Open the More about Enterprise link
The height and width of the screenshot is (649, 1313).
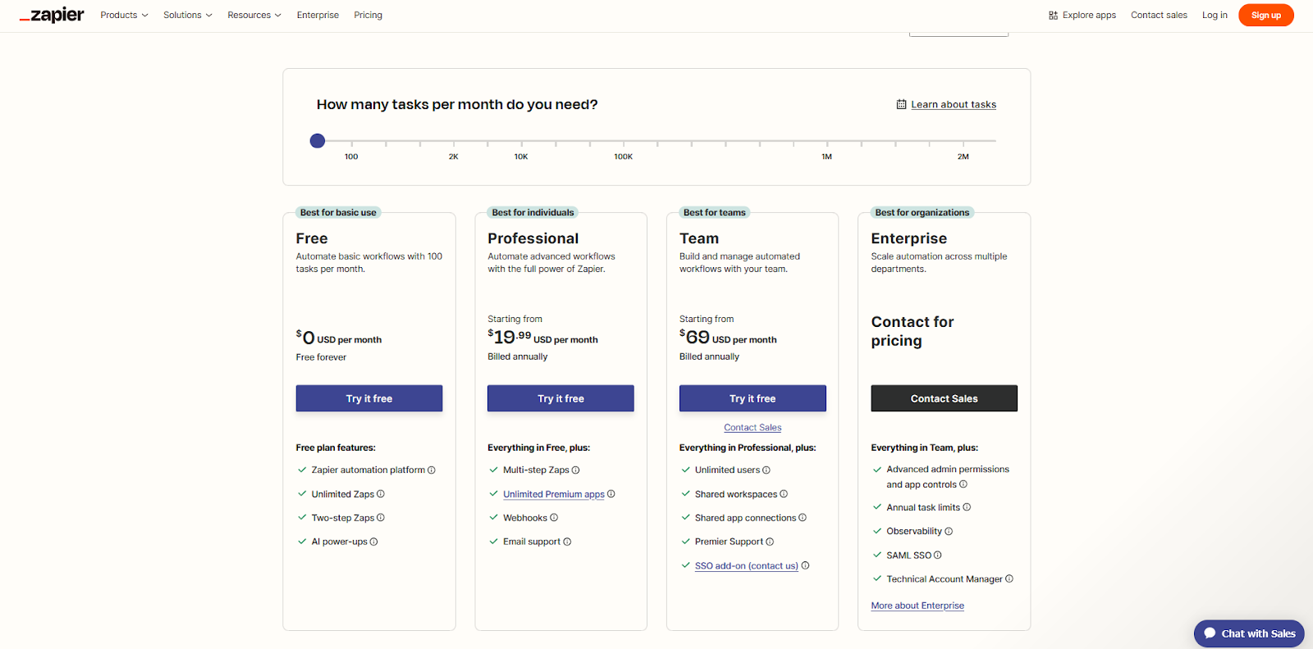click(917, 606)
